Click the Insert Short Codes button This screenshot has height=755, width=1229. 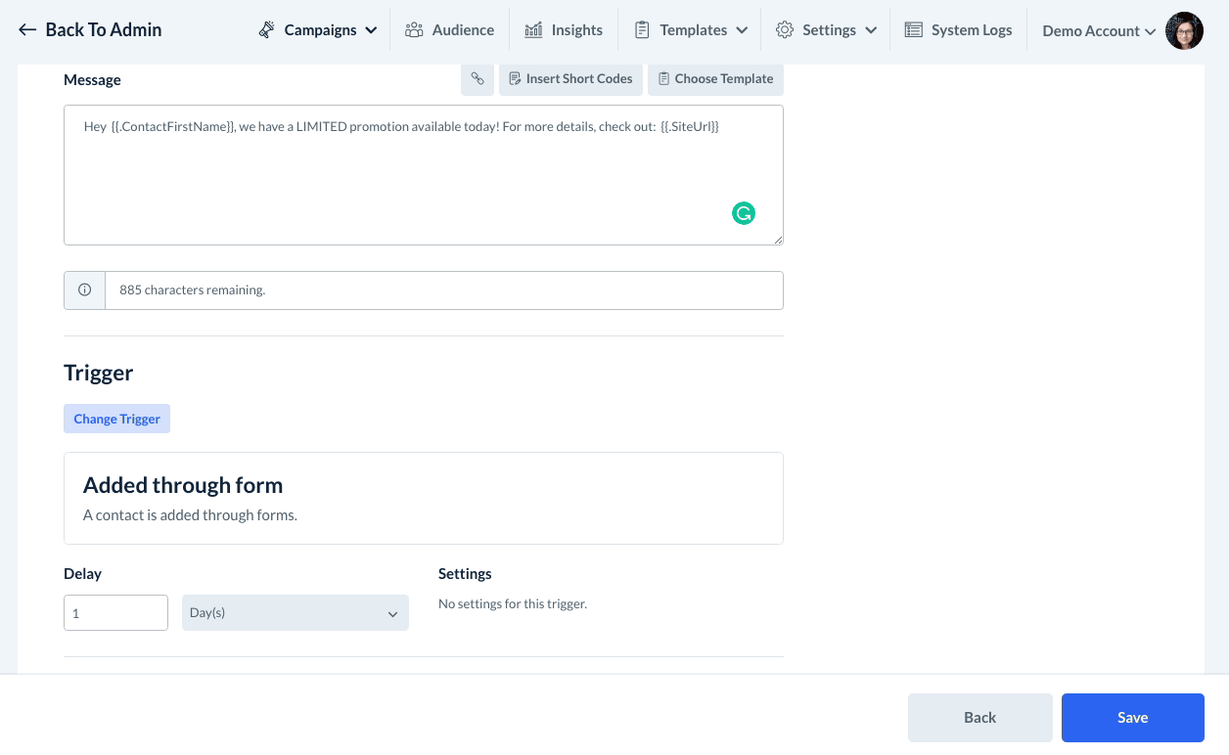(x=571, y=79)
